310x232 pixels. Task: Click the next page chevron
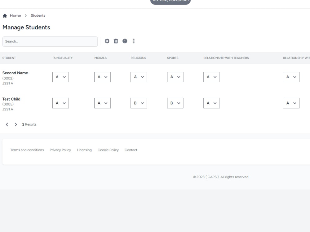point(16,124)
